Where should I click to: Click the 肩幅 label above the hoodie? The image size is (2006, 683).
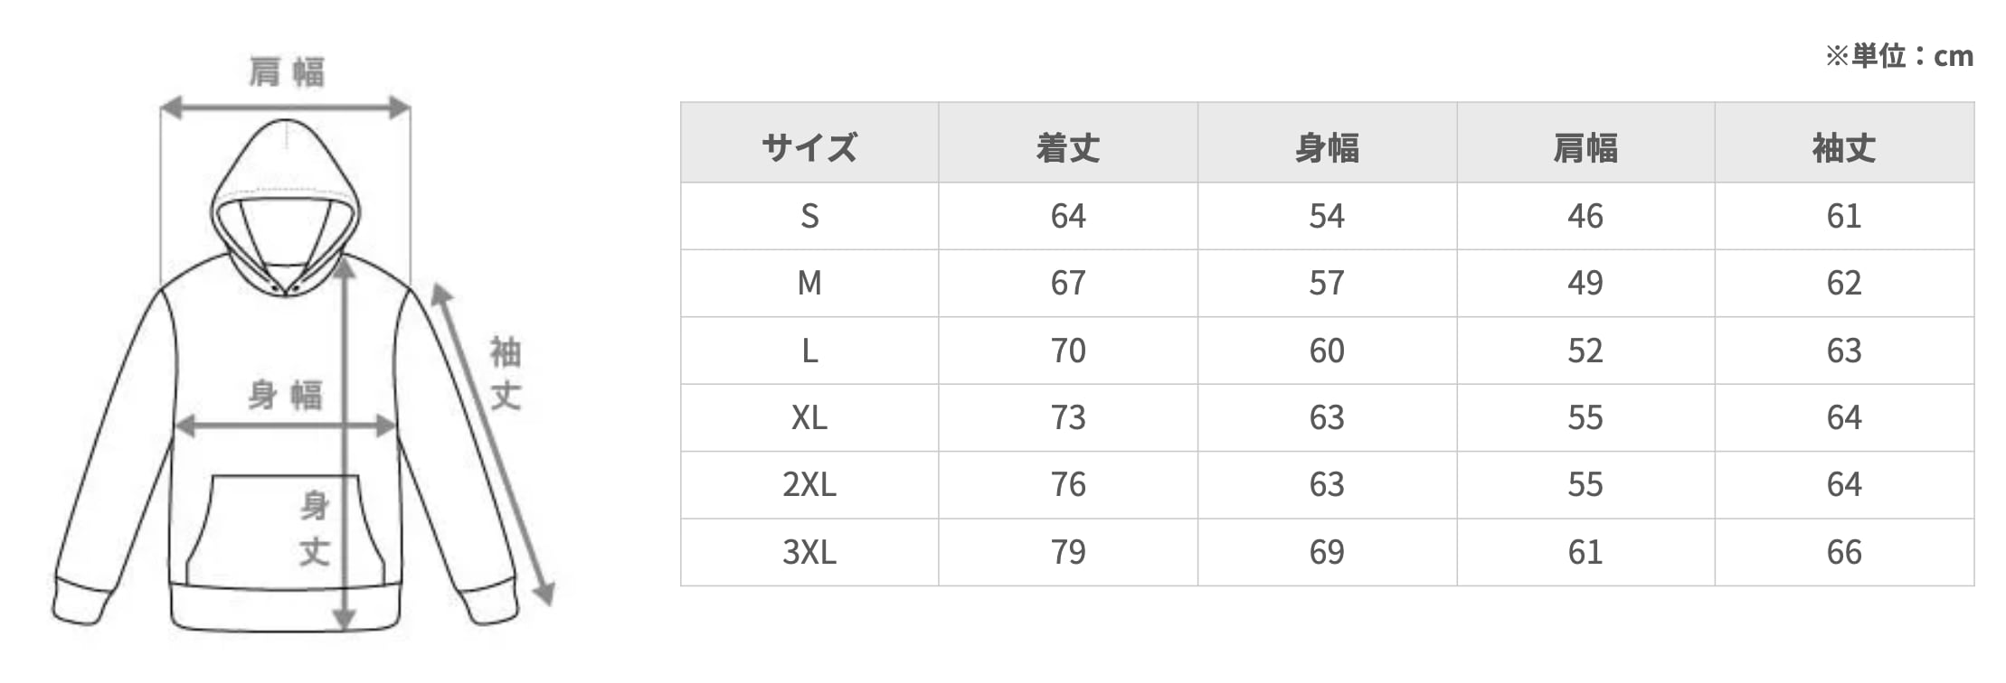(x=287, y=71)
